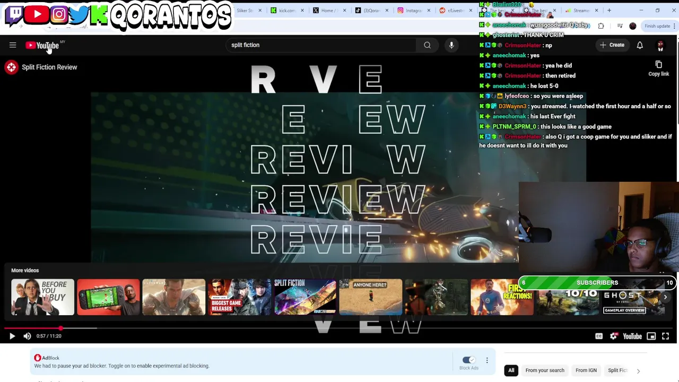This screenshot has width=679, height=382.
Task: Open the Anyone Here? thumbnail
Action: coord(370,297)
